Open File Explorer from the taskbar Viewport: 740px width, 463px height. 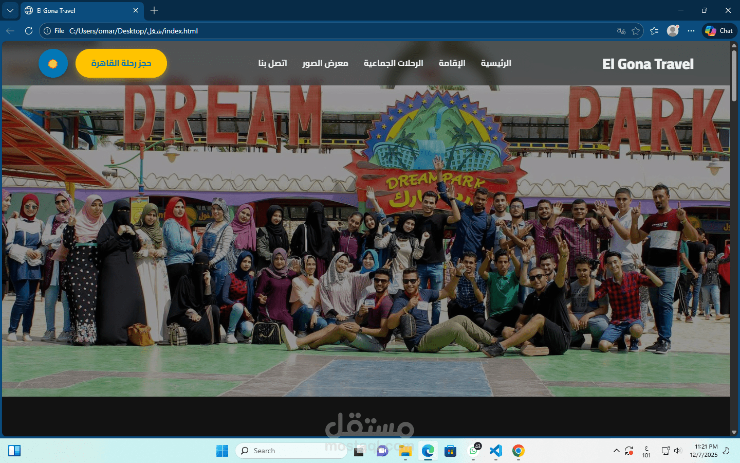(x=405, y=451)
